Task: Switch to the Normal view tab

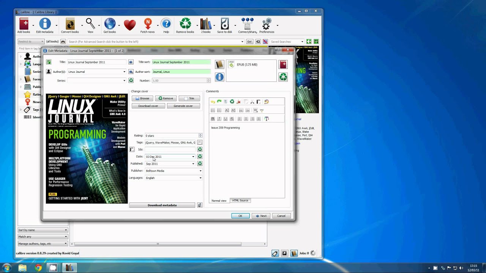Action: click(219, 201)
